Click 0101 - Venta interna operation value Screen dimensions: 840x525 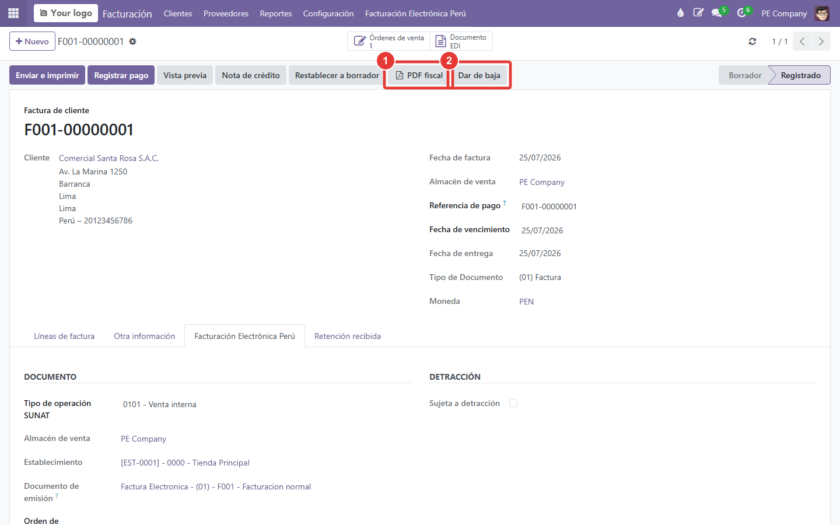(x=159, y=404)
